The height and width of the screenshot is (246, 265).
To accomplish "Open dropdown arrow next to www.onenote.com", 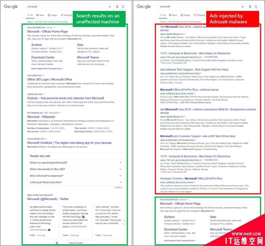I will pyautogui.click(x=46, y=139).
